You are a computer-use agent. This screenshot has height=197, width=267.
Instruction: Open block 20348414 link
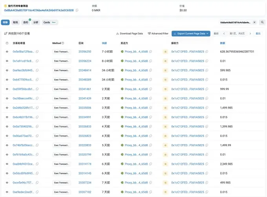pyautogui.click(x=85, y=70)
